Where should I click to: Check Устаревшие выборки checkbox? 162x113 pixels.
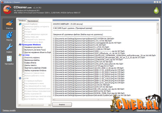click(23, 81)
